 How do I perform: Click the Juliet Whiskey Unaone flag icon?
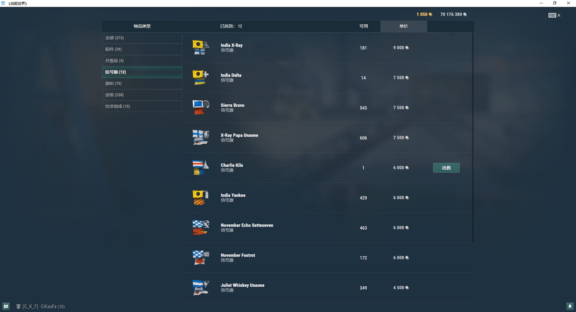(200, 288)
